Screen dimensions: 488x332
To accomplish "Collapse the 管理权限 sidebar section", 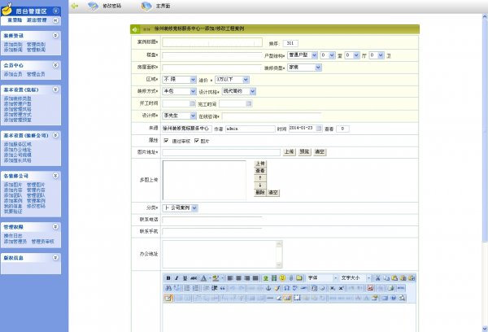I will [x=55, y=227].
